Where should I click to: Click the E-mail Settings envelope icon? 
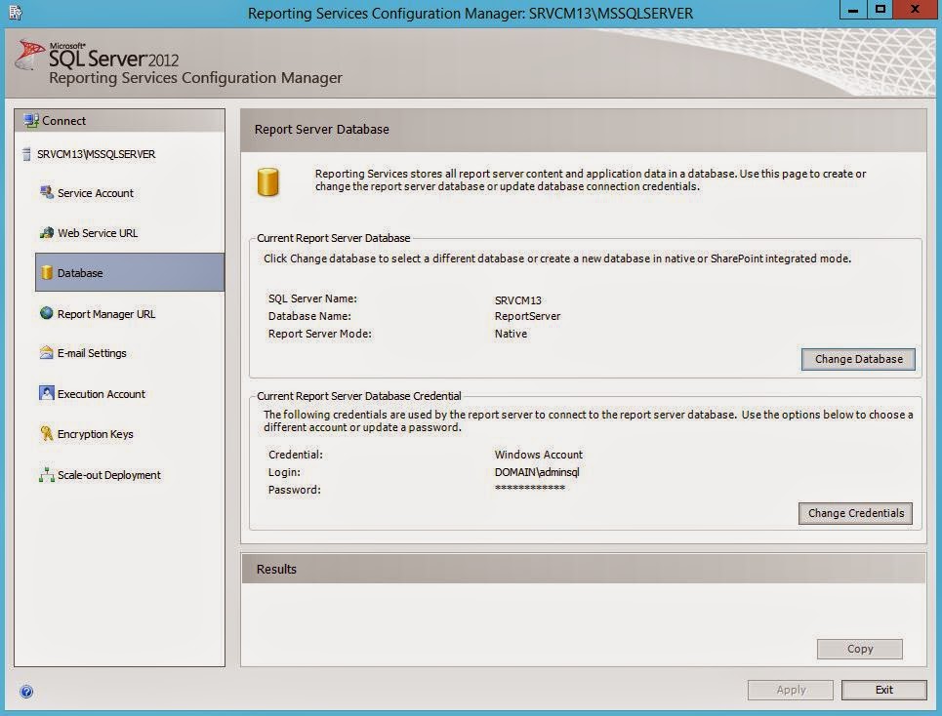[x=46, y=353]
